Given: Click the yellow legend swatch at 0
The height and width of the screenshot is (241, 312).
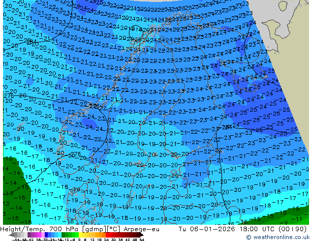Looking at the screenshot, I should coord(80,235).
